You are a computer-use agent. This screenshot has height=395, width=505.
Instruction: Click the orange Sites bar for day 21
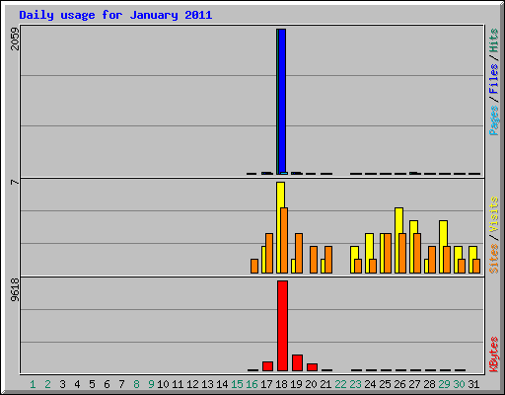click(328, 260)
